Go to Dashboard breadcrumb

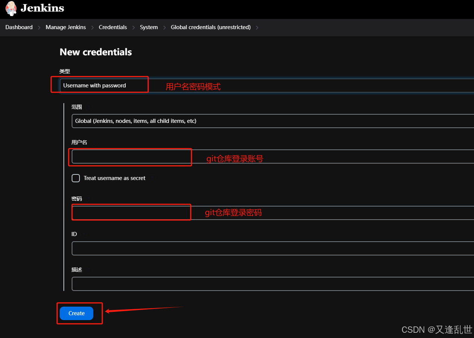(x=19, y=27)
